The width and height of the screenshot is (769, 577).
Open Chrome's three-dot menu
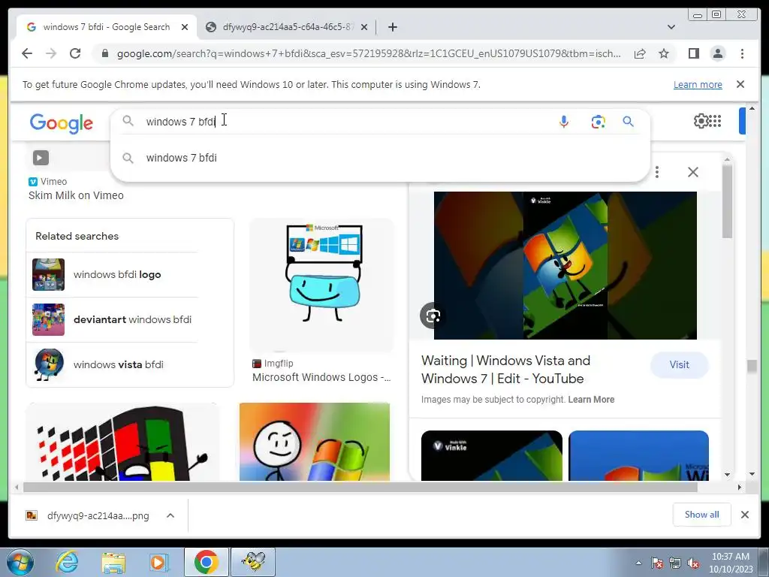point(742,53)
